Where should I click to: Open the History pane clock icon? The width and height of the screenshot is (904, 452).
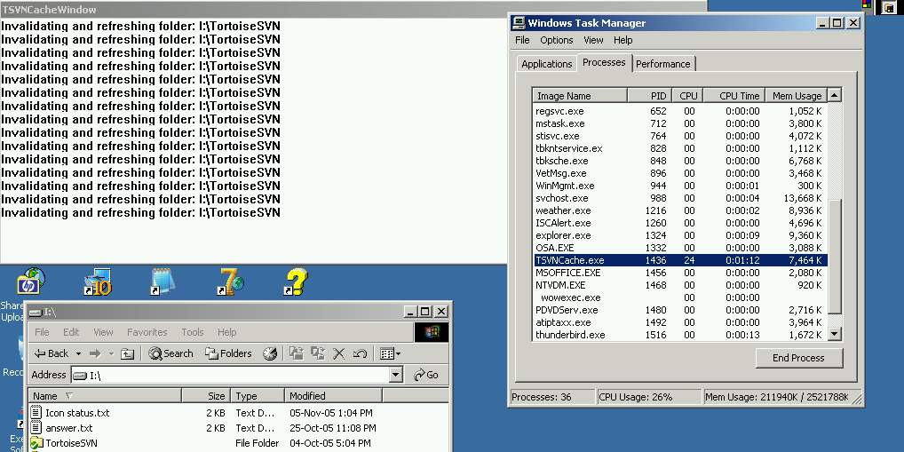point(270,353)
